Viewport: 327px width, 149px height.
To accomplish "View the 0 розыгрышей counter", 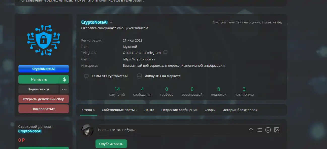I will coord(192,92).
